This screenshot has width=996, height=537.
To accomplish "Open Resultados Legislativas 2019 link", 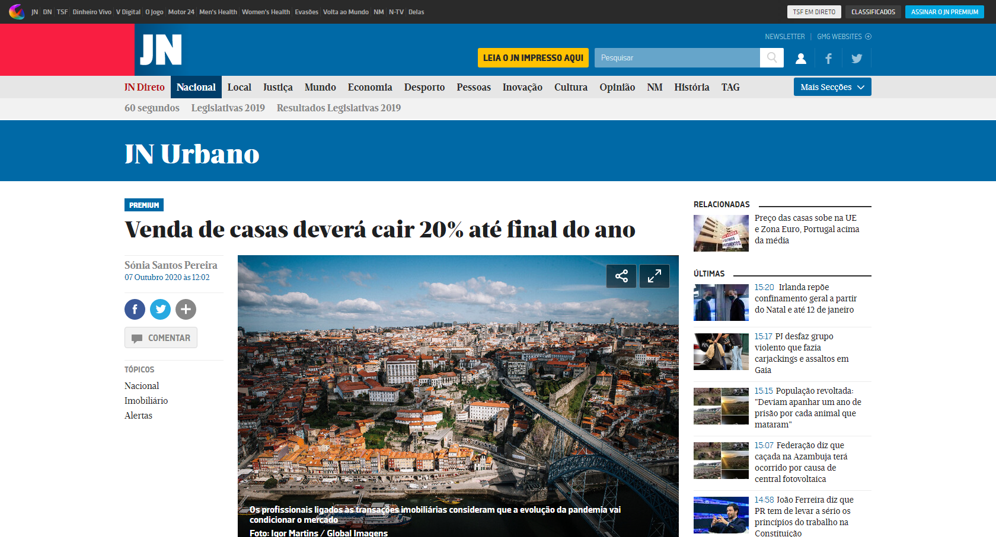I will pos(339,108).
